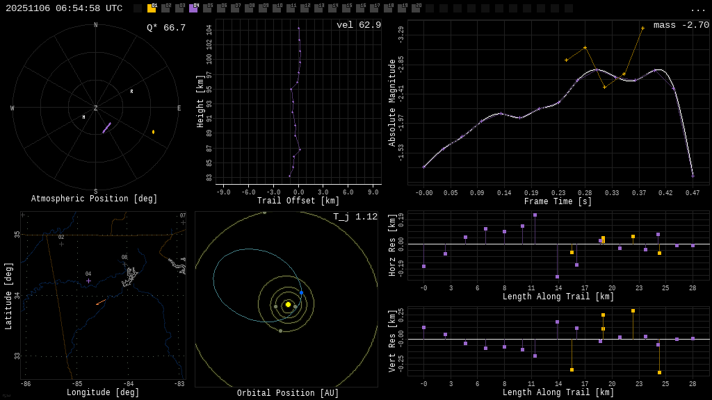This screenshot has width=712, height=400.
Task: Click the T_j 1.12 readout
Action: point(355,217)
